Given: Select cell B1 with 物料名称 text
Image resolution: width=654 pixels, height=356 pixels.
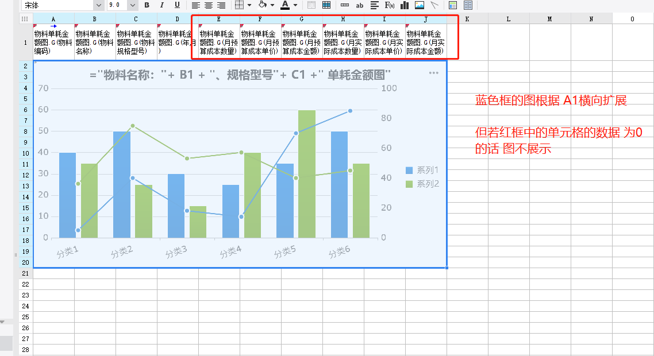Looking at the screenshot, I should 95,42.
